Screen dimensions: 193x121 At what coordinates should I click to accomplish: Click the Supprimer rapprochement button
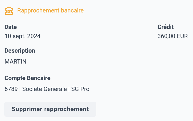50,109
